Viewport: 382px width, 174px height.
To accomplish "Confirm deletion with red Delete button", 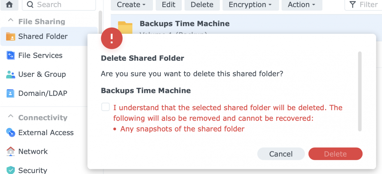I will coord(335,154).
